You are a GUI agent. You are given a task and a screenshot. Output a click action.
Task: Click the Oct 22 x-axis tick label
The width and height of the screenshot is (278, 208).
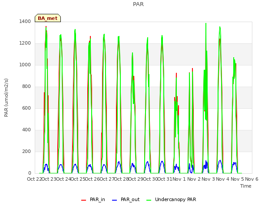[34, 179]
